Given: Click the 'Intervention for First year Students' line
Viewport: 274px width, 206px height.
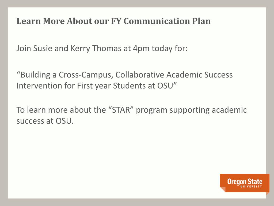Looking at the screenshot, I should [97, 86].
